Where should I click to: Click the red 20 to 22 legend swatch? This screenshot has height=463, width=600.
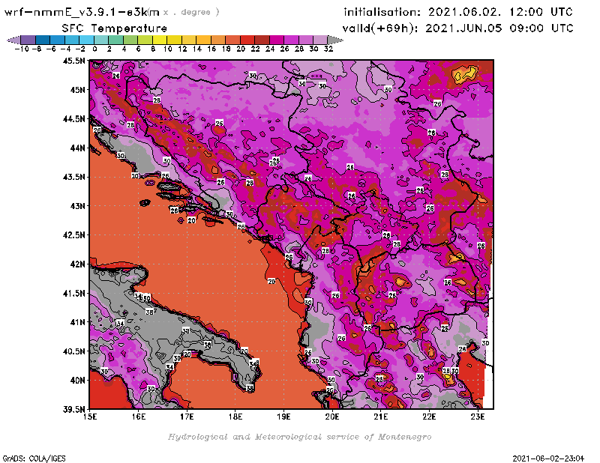pyautogui.click(x=247, y=40)
